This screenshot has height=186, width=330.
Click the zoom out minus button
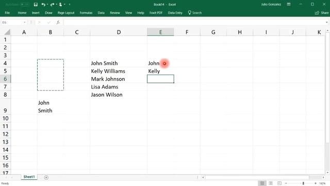[x=286, y=183]
